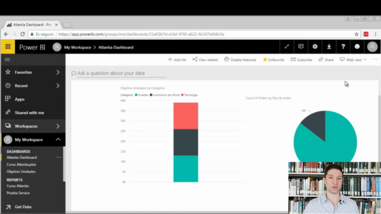Open Objetivo Unidades dashboard
Image resolution: width=381 pixels, height=214 pixels.
21,172
